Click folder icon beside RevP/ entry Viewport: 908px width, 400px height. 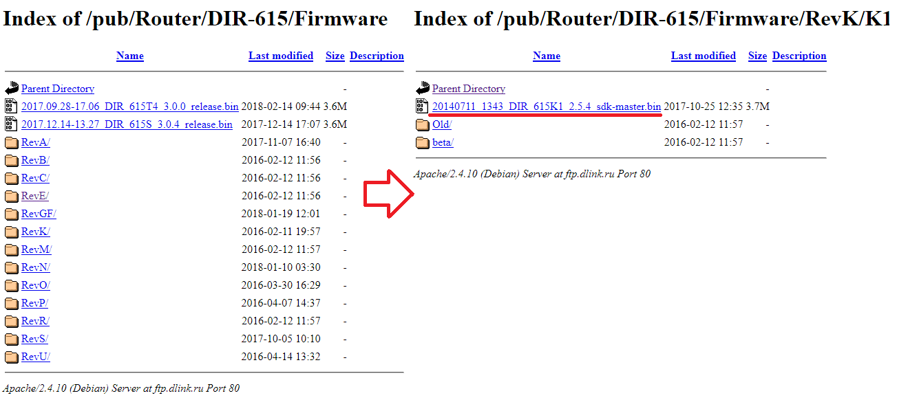pos(11,304)
